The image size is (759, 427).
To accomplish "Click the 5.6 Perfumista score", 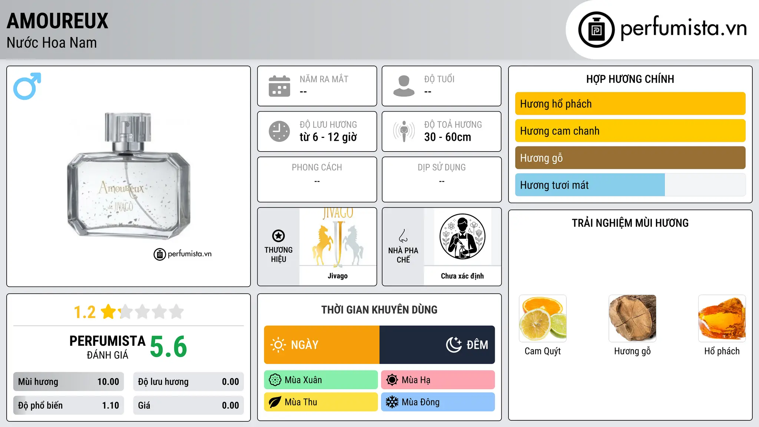I will tap(169, 347).
